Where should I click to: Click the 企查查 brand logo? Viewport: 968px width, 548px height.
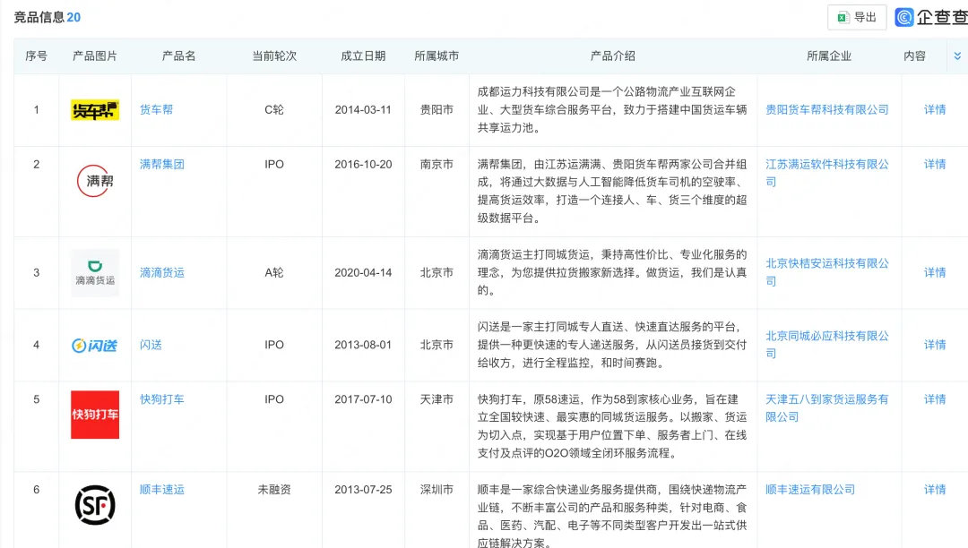[931, 17]
